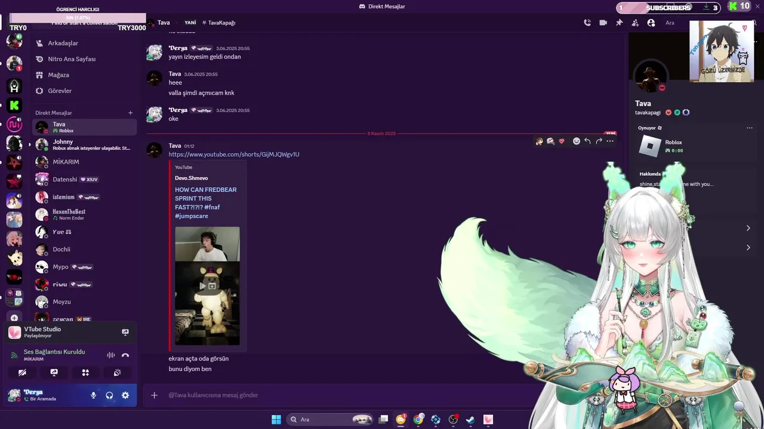Open Task View on taskbar
The image size is (764, 429).
pos(384,419)
